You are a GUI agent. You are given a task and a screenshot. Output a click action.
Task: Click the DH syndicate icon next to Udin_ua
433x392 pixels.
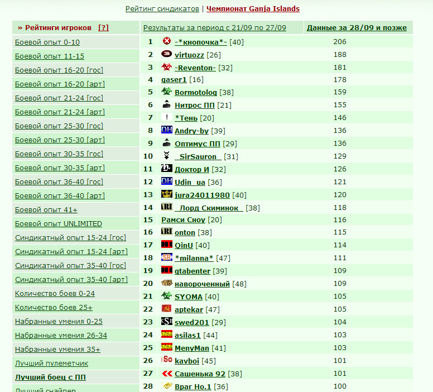[166, 181]
